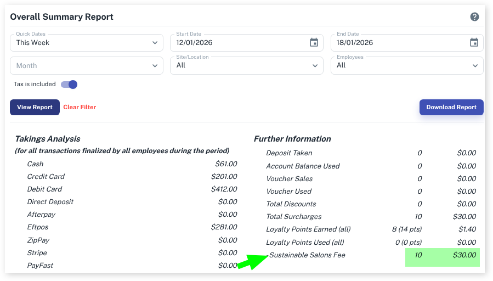Click the View Report button
The image size is (493, 281).
click(x=35, y=107)
